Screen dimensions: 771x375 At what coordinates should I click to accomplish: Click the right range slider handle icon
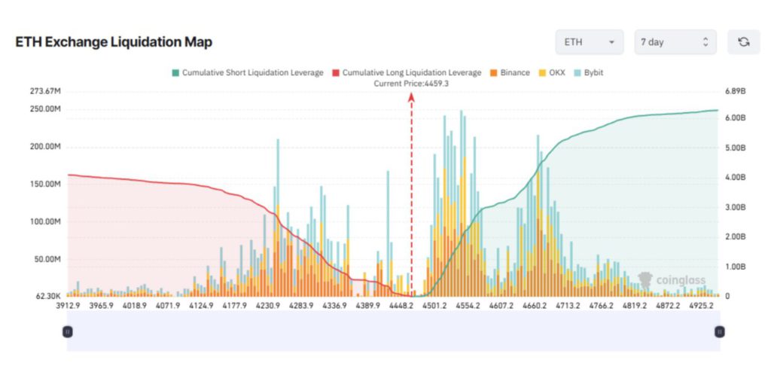(x=719, y=331)
